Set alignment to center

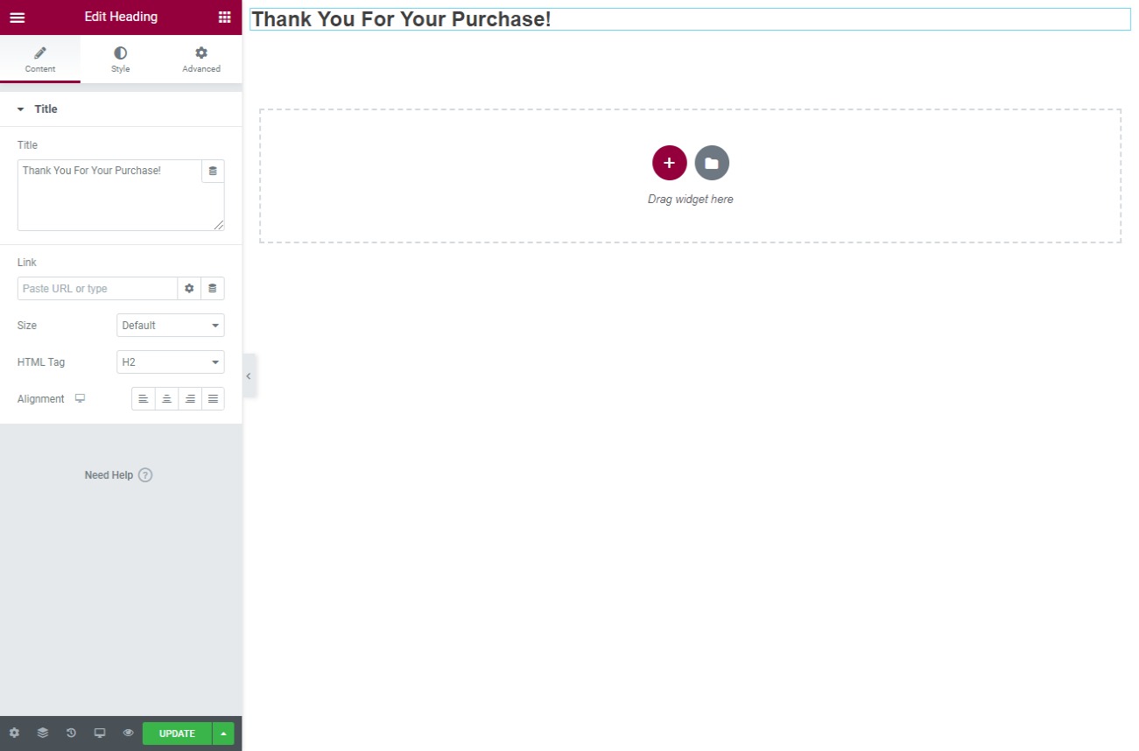tap(166, 399)
